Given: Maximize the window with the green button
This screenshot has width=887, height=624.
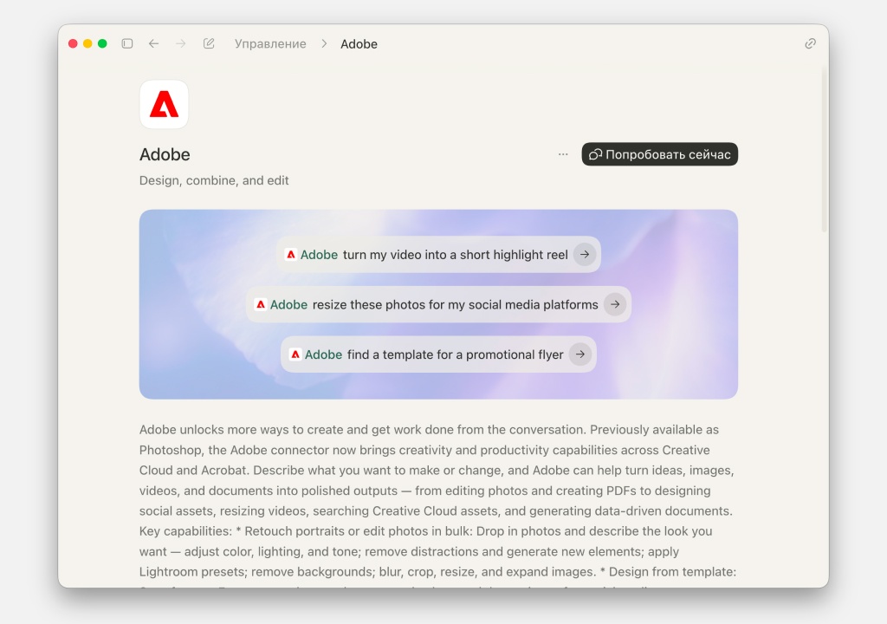Looking at the screenshot, I should (x=102, y=43).
